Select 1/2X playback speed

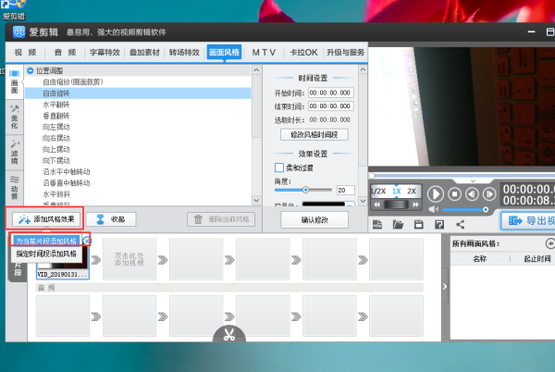[x=378, y=191]
